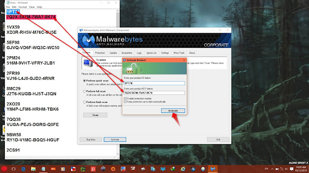Open the film reel application on the taskbar
309x173 pixels.
(x=103, y=169)
